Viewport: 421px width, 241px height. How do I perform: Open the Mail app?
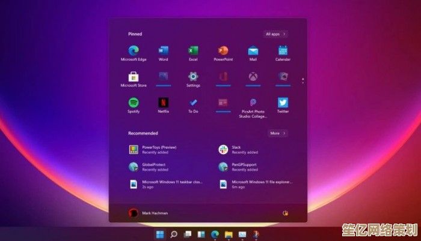[253, 53]
